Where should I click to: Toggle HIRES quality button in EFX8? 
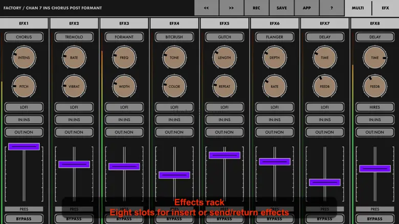tap(375, 108)
